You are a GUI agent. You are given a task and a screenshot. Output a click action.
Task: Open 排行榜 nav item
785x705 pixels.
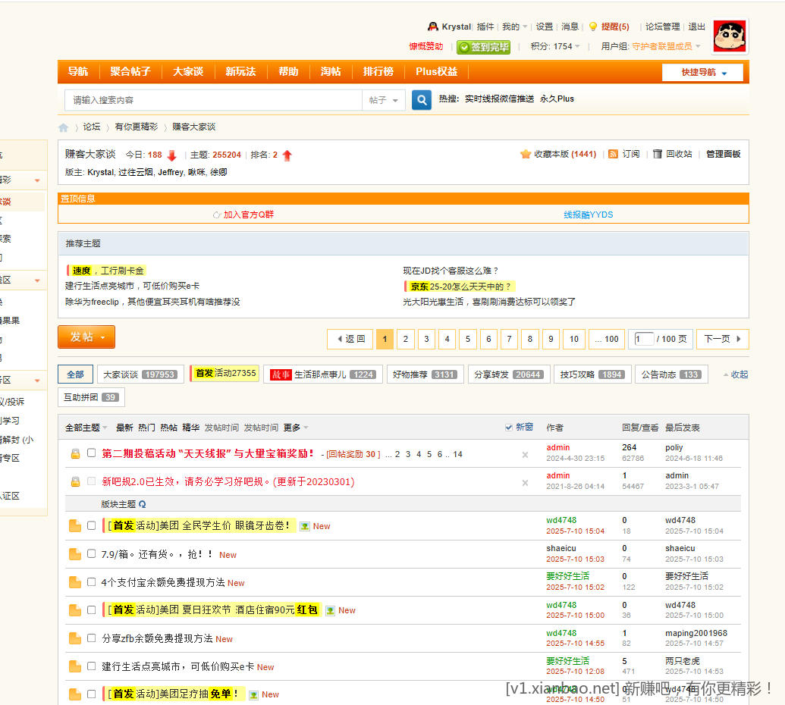coord(378,71)
